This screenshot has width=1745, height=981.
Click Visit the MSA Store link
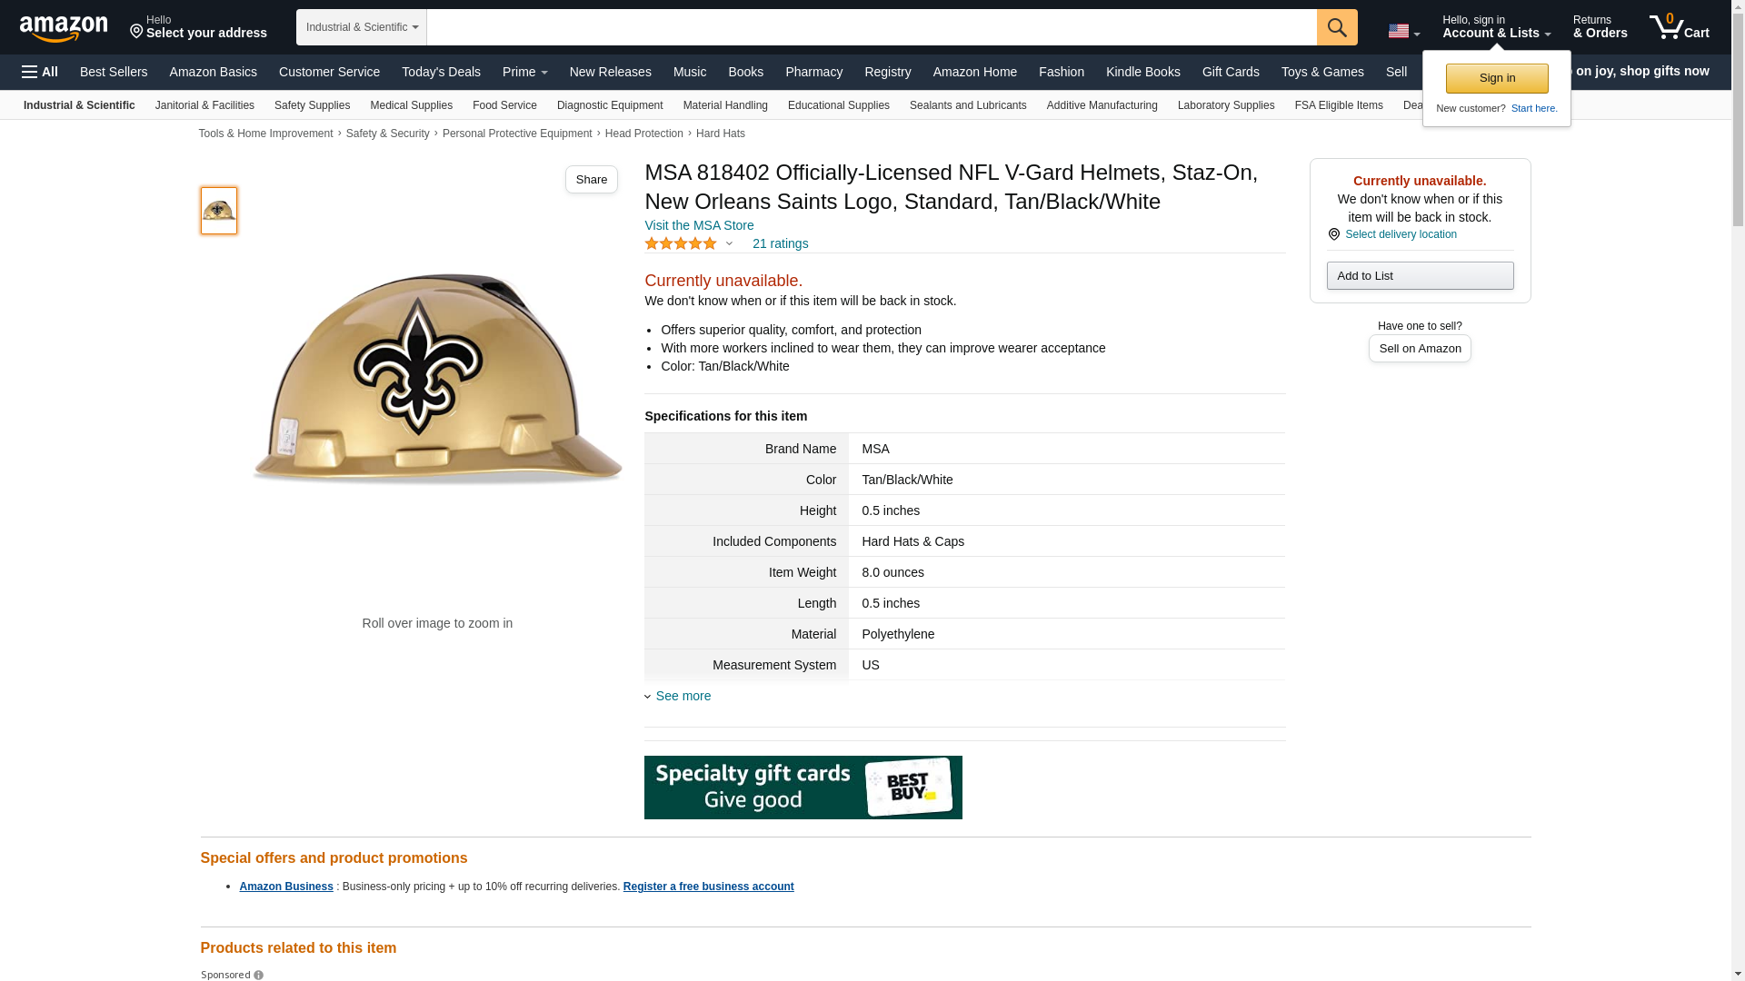699,225
